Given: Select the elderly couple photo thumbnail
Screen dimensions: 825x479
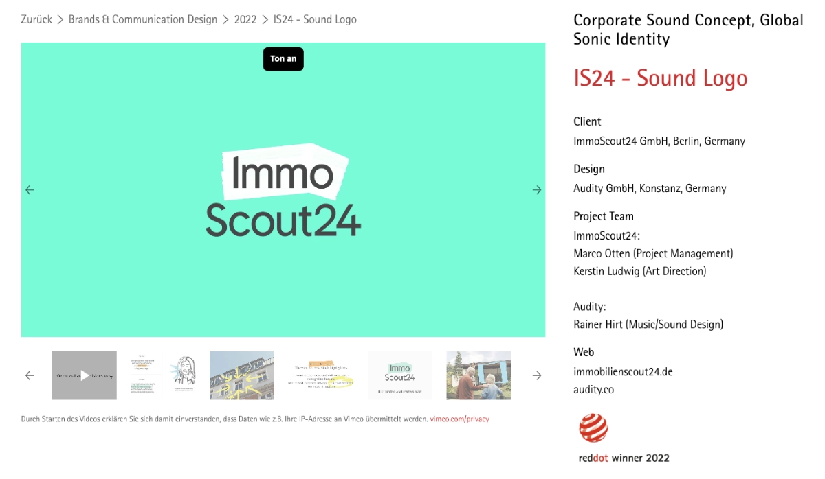Looking at the screenshot, I should point(478,375).
